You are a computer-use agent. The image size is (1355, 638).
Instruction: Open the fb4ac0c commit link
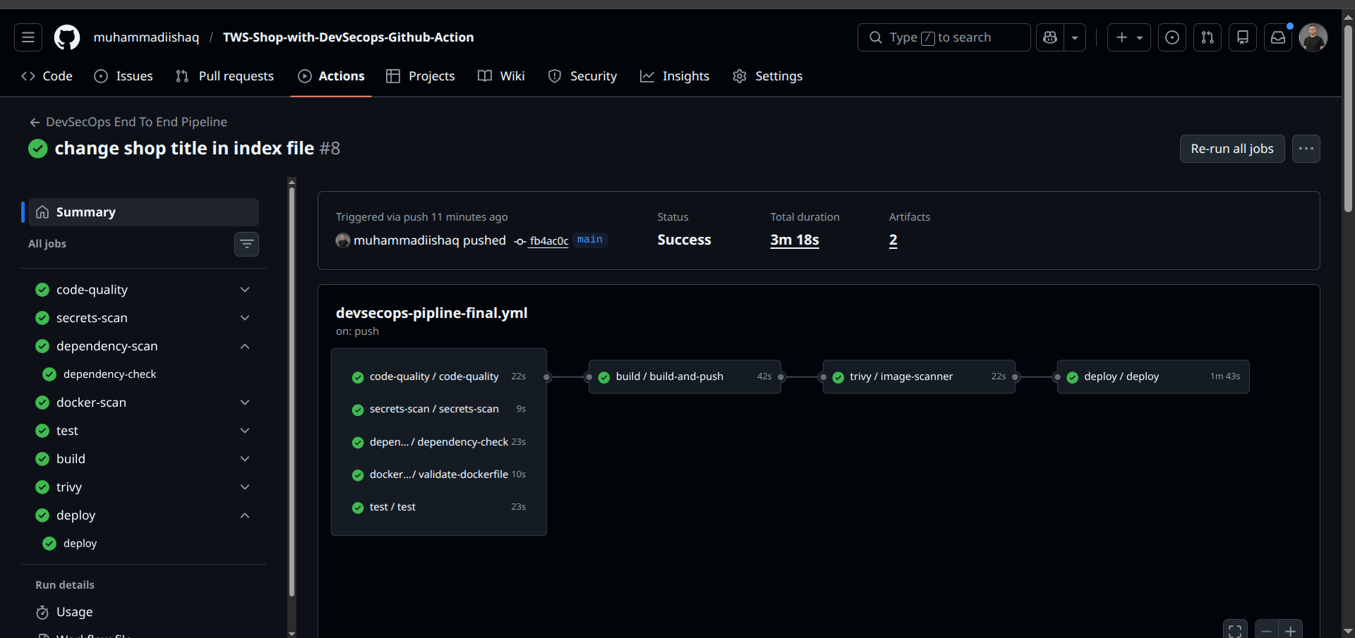pos(548,241)
